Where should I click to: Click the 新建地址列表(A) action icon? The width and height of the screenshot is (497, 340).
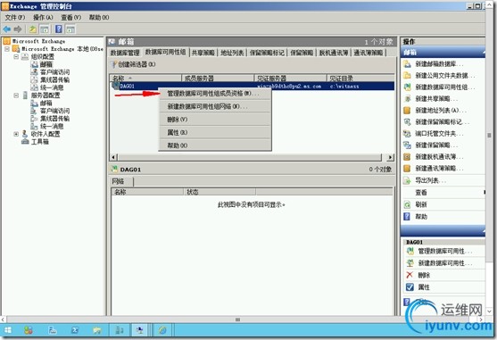[407, 111]
